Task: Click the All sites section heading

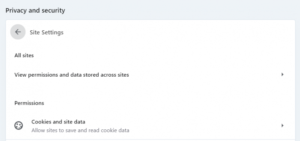Action: (24, 55)
